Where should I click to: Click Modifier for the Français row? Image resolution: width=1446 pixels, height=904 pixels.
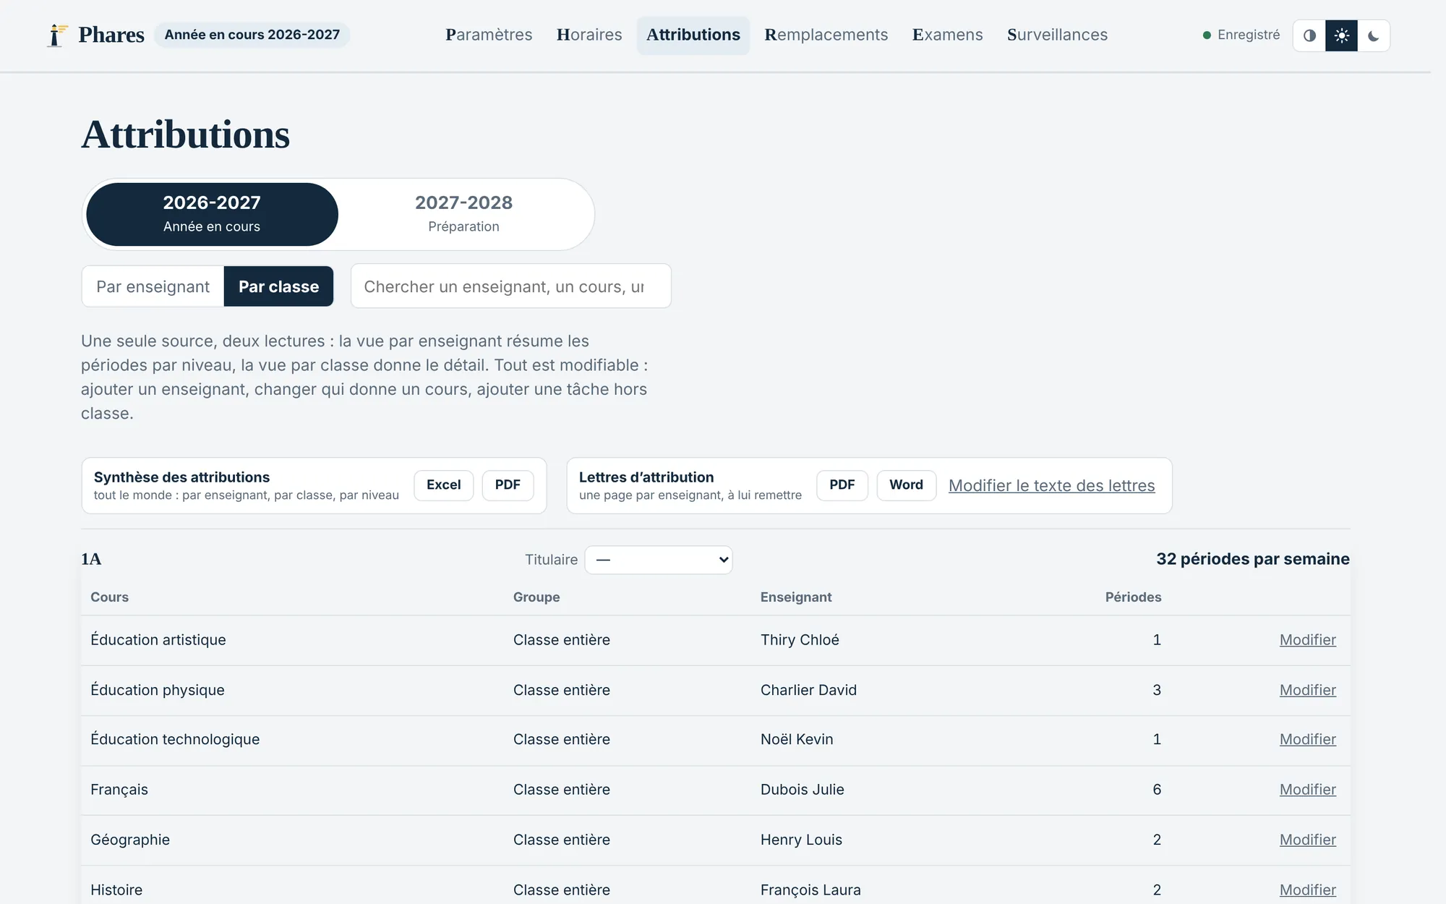pyautogui.click(x=1307, y=790)
